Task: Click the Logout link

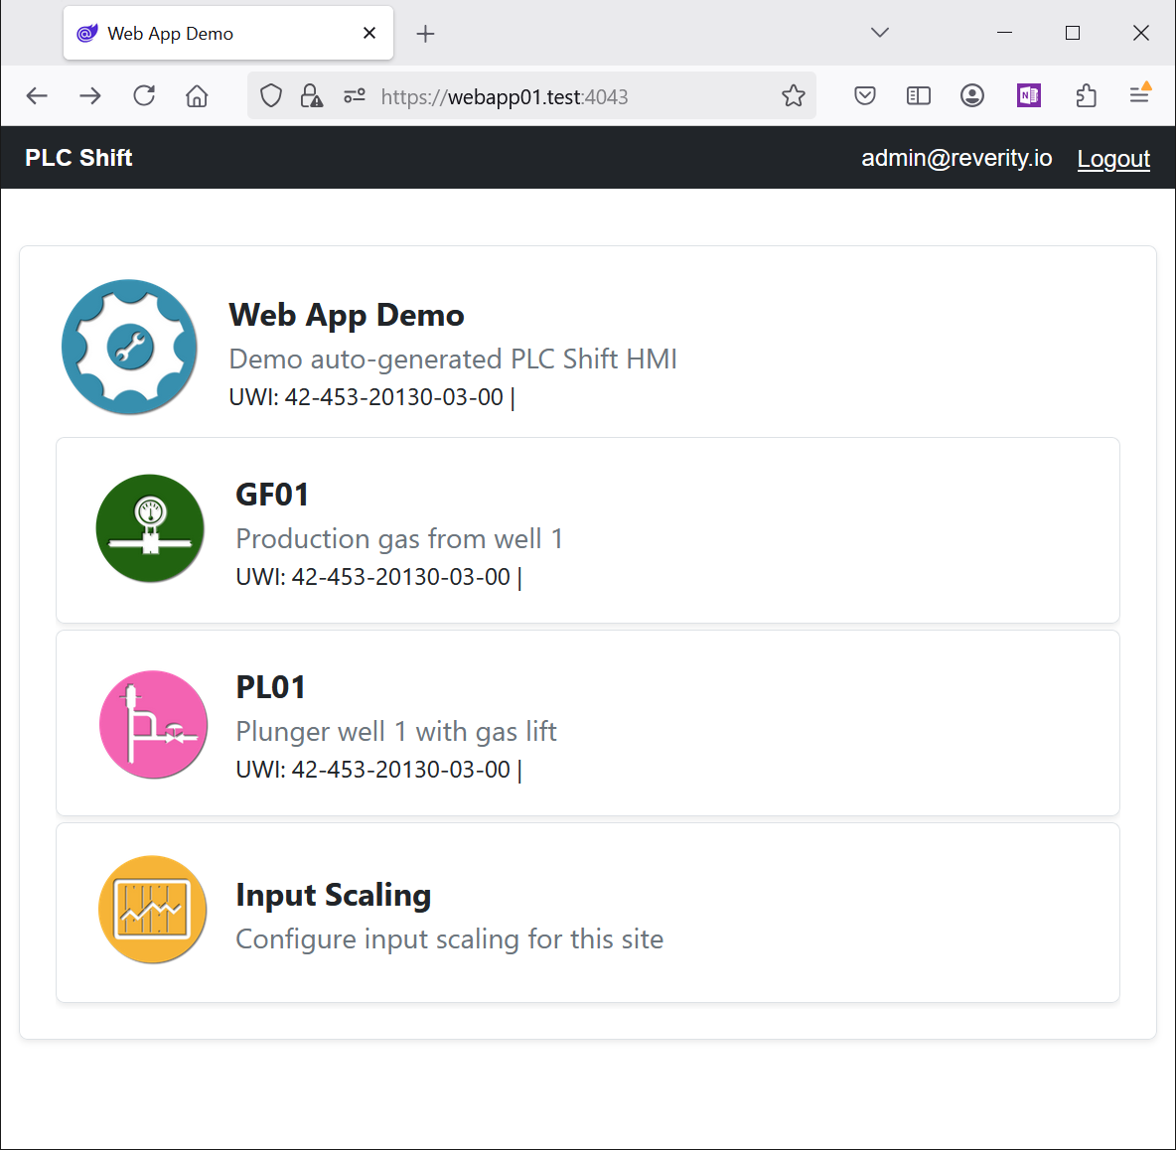Action: (1113, 159)
